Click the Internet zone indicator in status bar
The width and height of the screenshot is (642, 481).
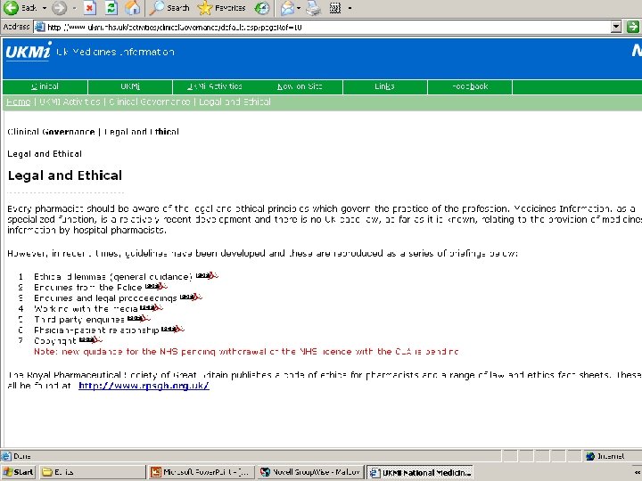coord(605,456)
